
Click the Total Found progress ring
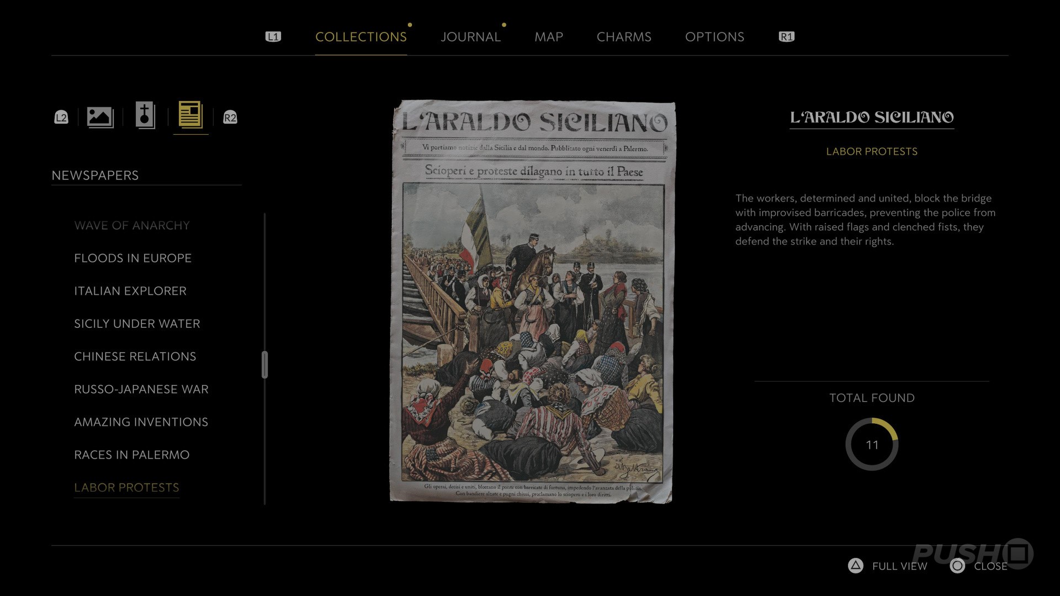872,445
